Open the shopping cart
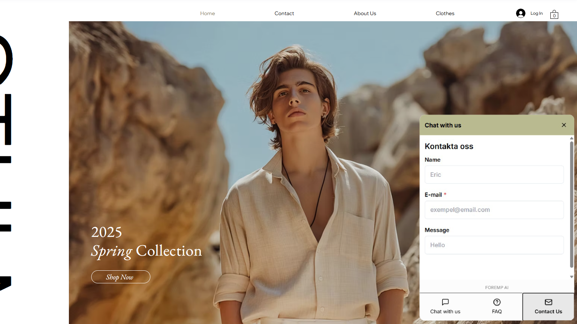Image resolution: width=577 pixels, height=324 pixels. click(554, 14)
